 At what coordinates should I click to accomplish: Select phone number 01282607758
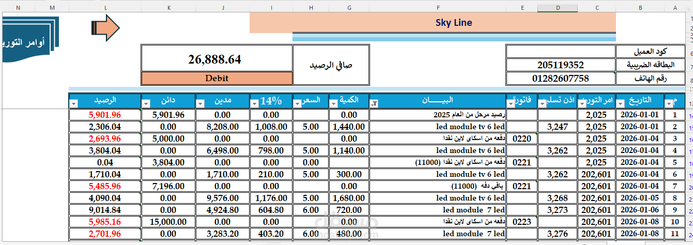[561, 79]
